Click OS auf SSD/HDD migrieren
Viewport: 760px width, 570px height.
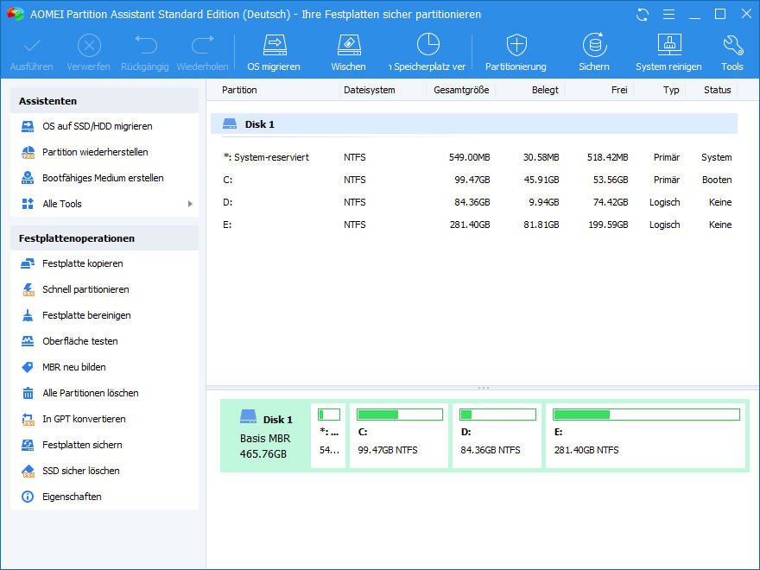(97, 126)
